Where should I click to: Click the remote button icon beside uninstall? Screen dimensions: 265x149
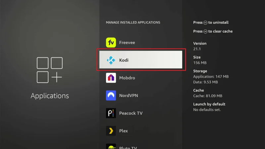205,23
